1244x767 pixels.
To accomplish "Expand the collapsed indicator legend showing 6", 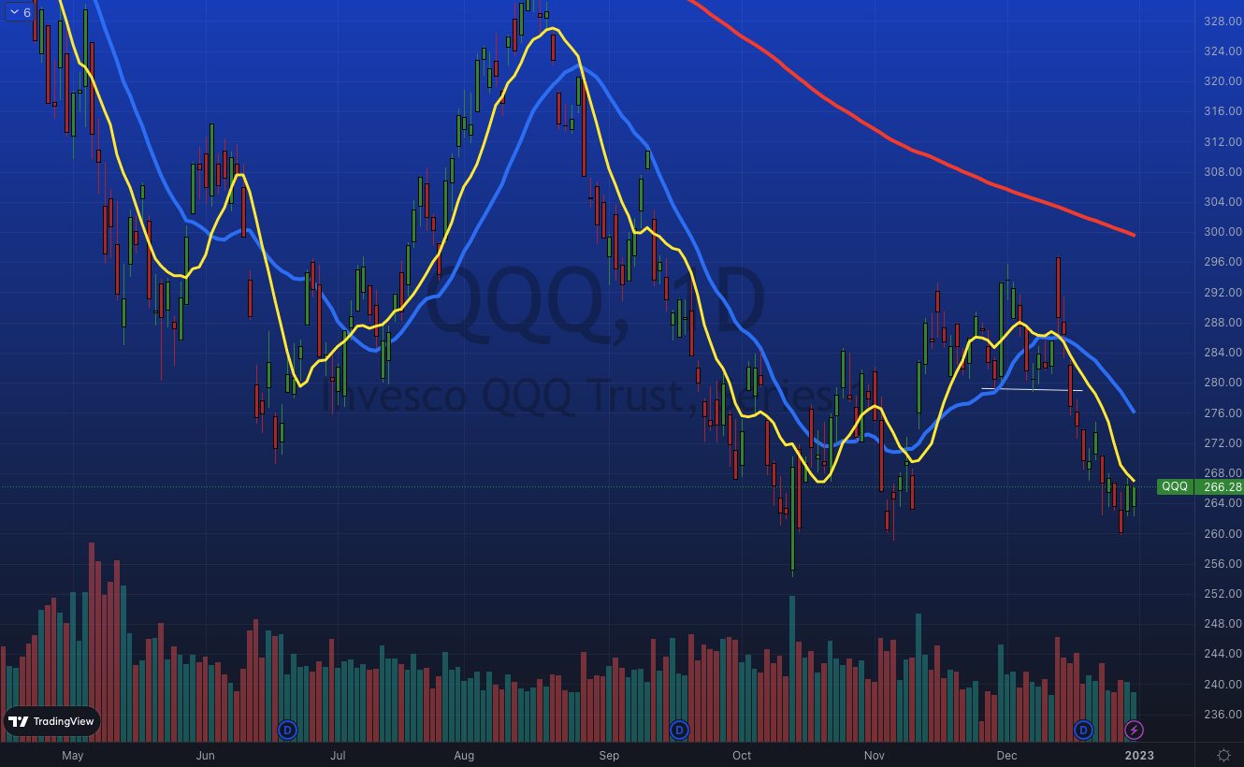I will tap(20, 12).
